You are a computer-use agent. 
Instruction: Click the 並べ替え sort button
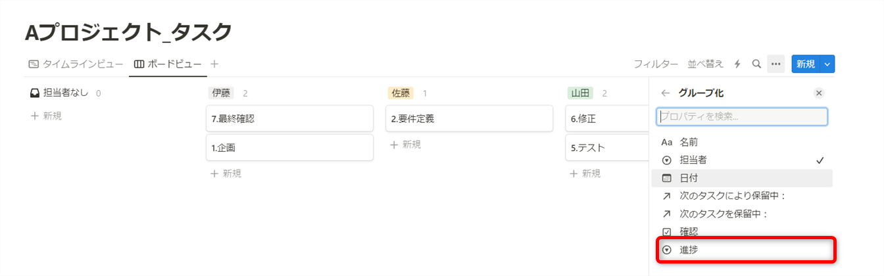point(705,64)
